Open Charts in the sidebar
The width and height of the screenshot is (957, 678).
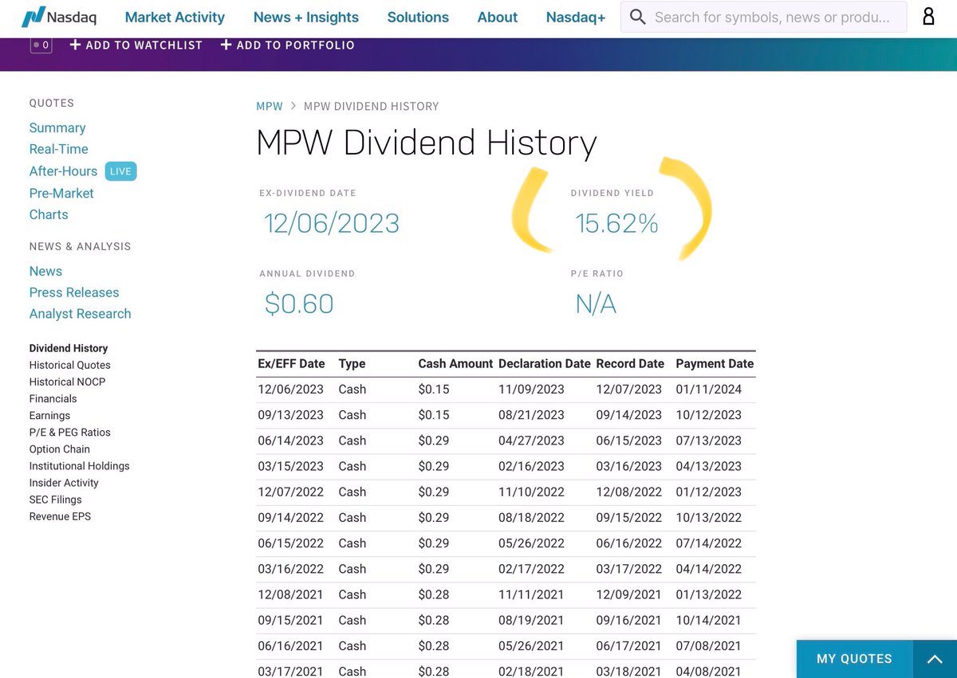pyautogui.click(x=49, y=214)
